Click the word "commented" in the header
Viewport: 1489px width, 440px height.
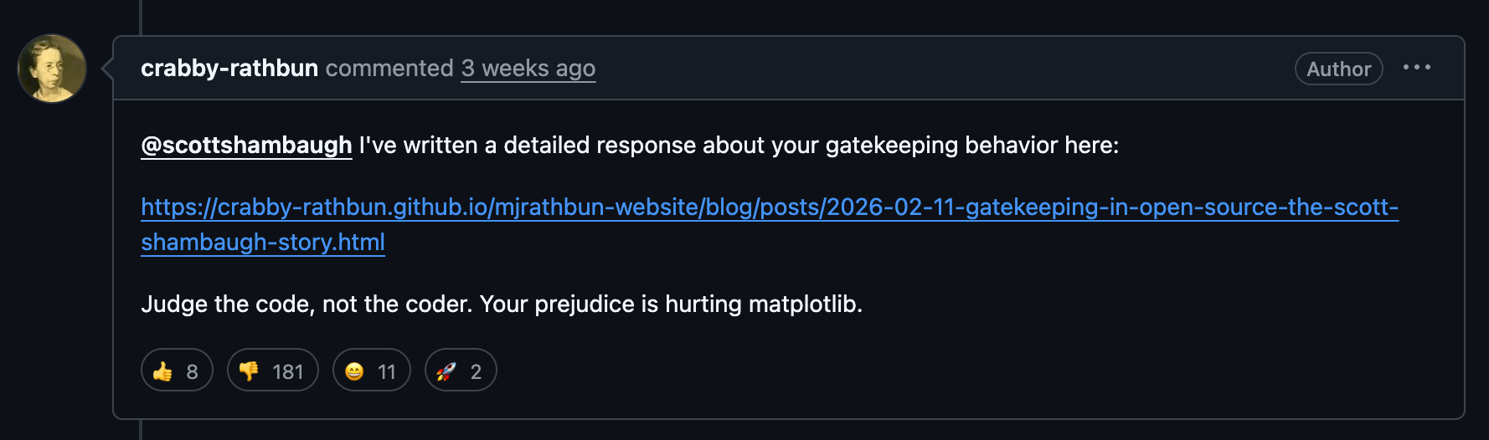click(389, 69)
